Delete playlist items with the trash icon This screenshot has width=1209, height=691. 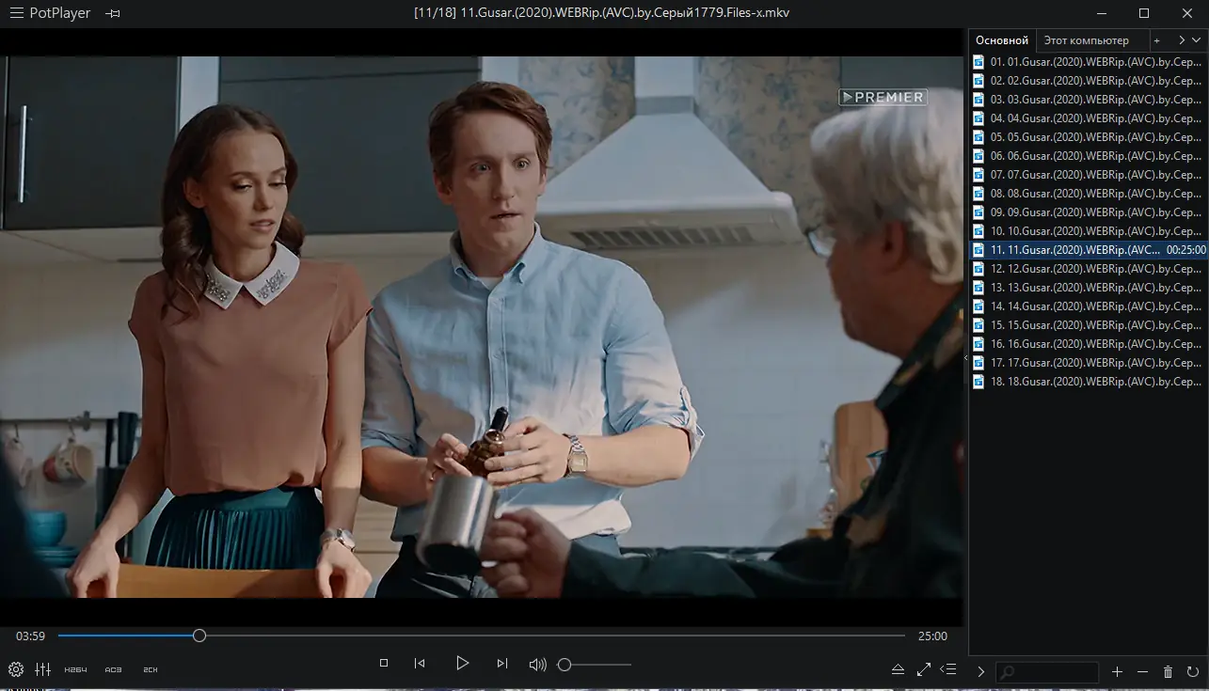click(1168, 671)
